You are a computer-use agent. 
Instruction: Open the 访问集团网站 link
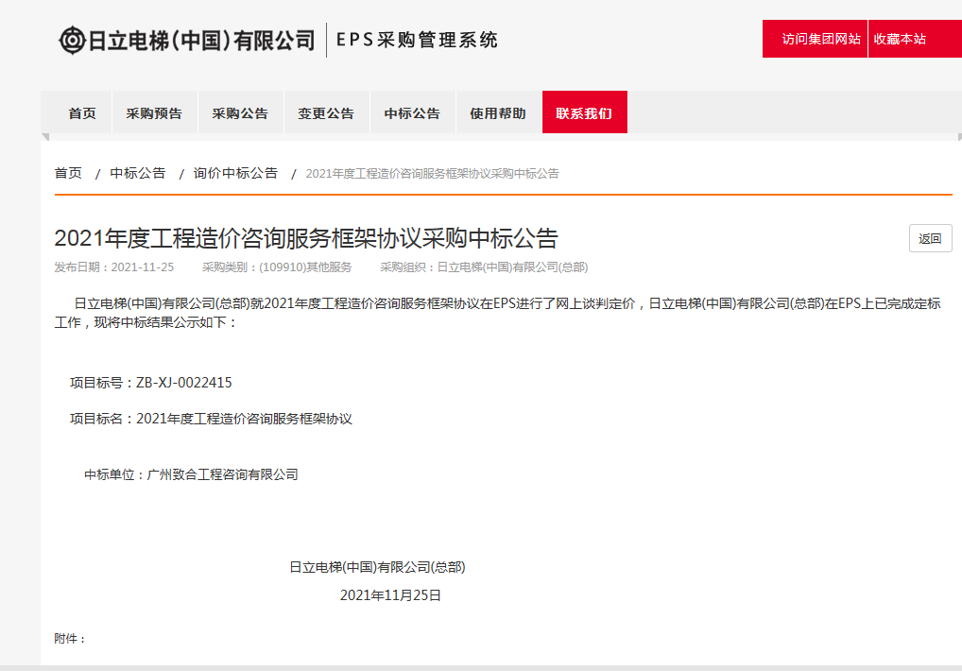click(815, 39)
